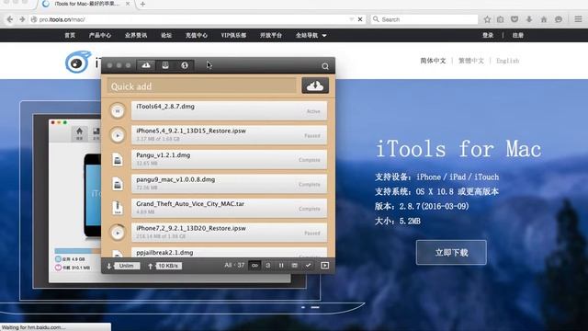Click the icon between pause and checkmark in the bottom bar
The width and height of the screenshot is (588, 331).
tap(295, 266)
